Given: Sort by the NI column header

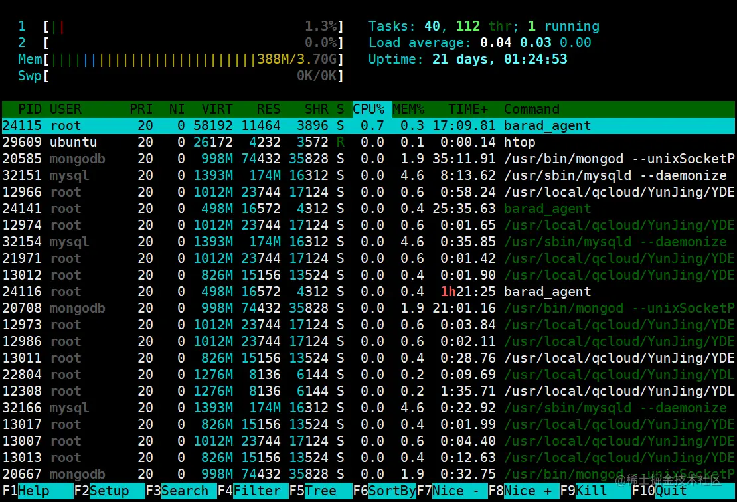Looking at the screenshot, I should point(177,109).
